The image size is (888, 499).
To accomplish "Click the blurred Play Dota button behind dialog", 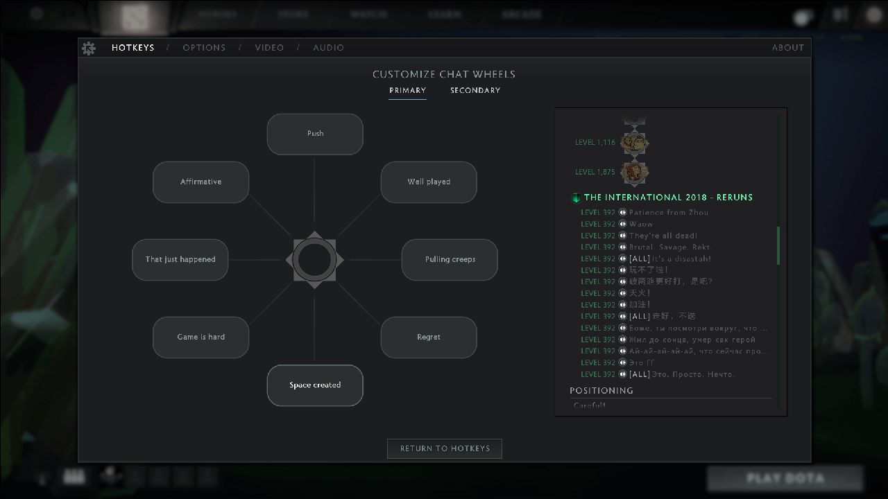I will (785, 478).
